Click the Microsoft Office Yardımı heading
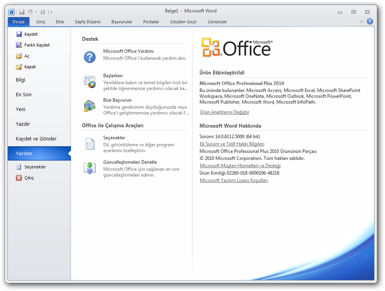This screenshot has height=291, width=385. click(x=128, y=51)
